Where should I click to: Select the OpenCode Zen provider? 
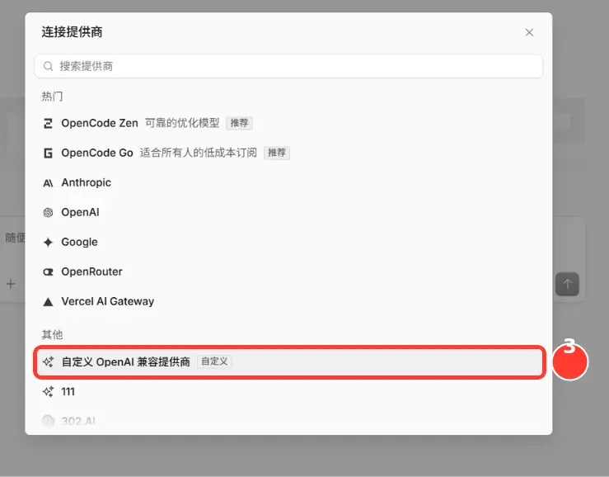(x=288, y=123)
